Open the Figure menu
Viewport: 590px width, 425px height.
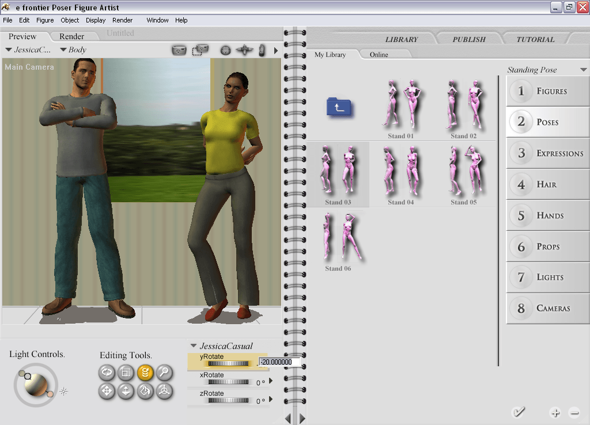[x=45, y=20]
